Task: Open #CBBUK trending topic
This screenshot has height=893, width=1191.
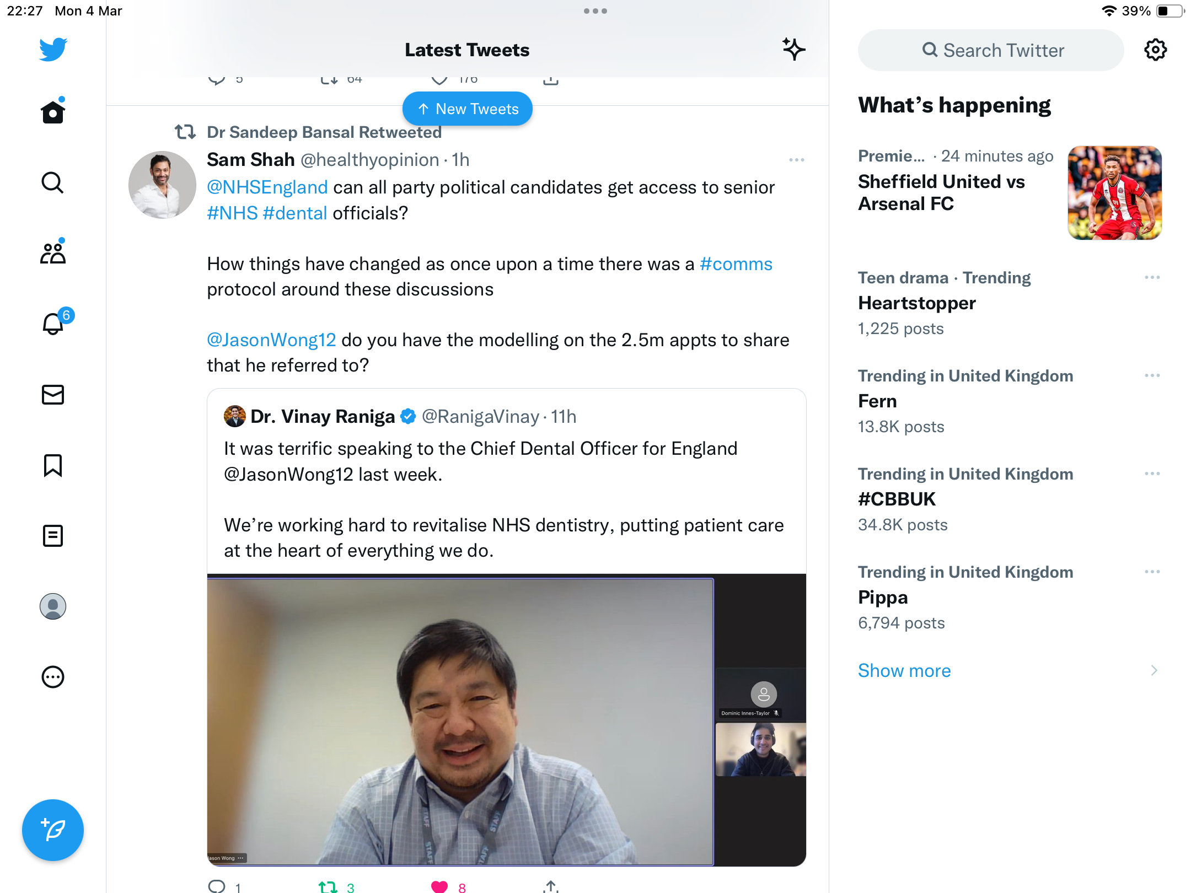Action: (897, 499)
